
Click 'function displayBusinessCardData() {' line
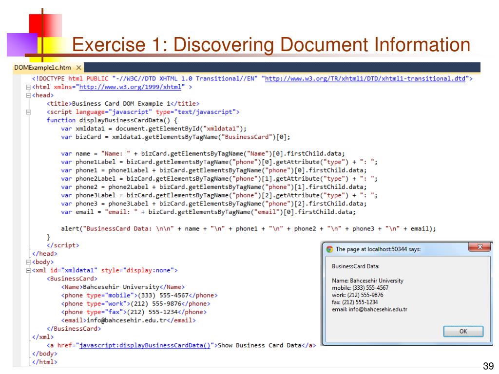112,120
